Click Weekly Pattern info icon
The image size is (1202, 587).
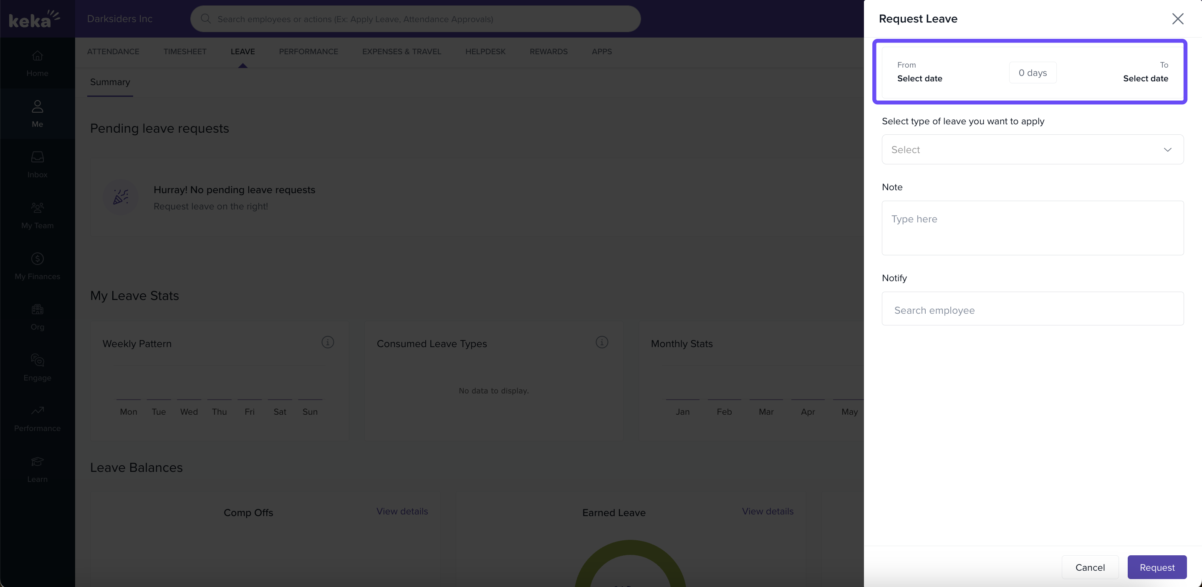point(328,342)
